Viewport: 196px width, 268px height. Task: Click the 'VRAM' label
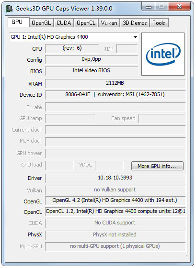[x=35, y=84]
